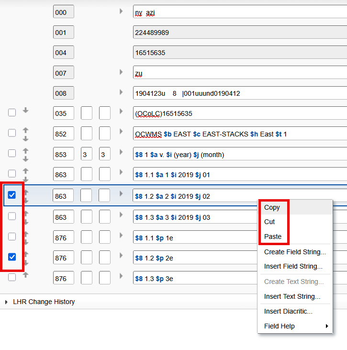Click Create Field String... option
The width and height of the screenshot is (347, 350).
pos(294,252)
